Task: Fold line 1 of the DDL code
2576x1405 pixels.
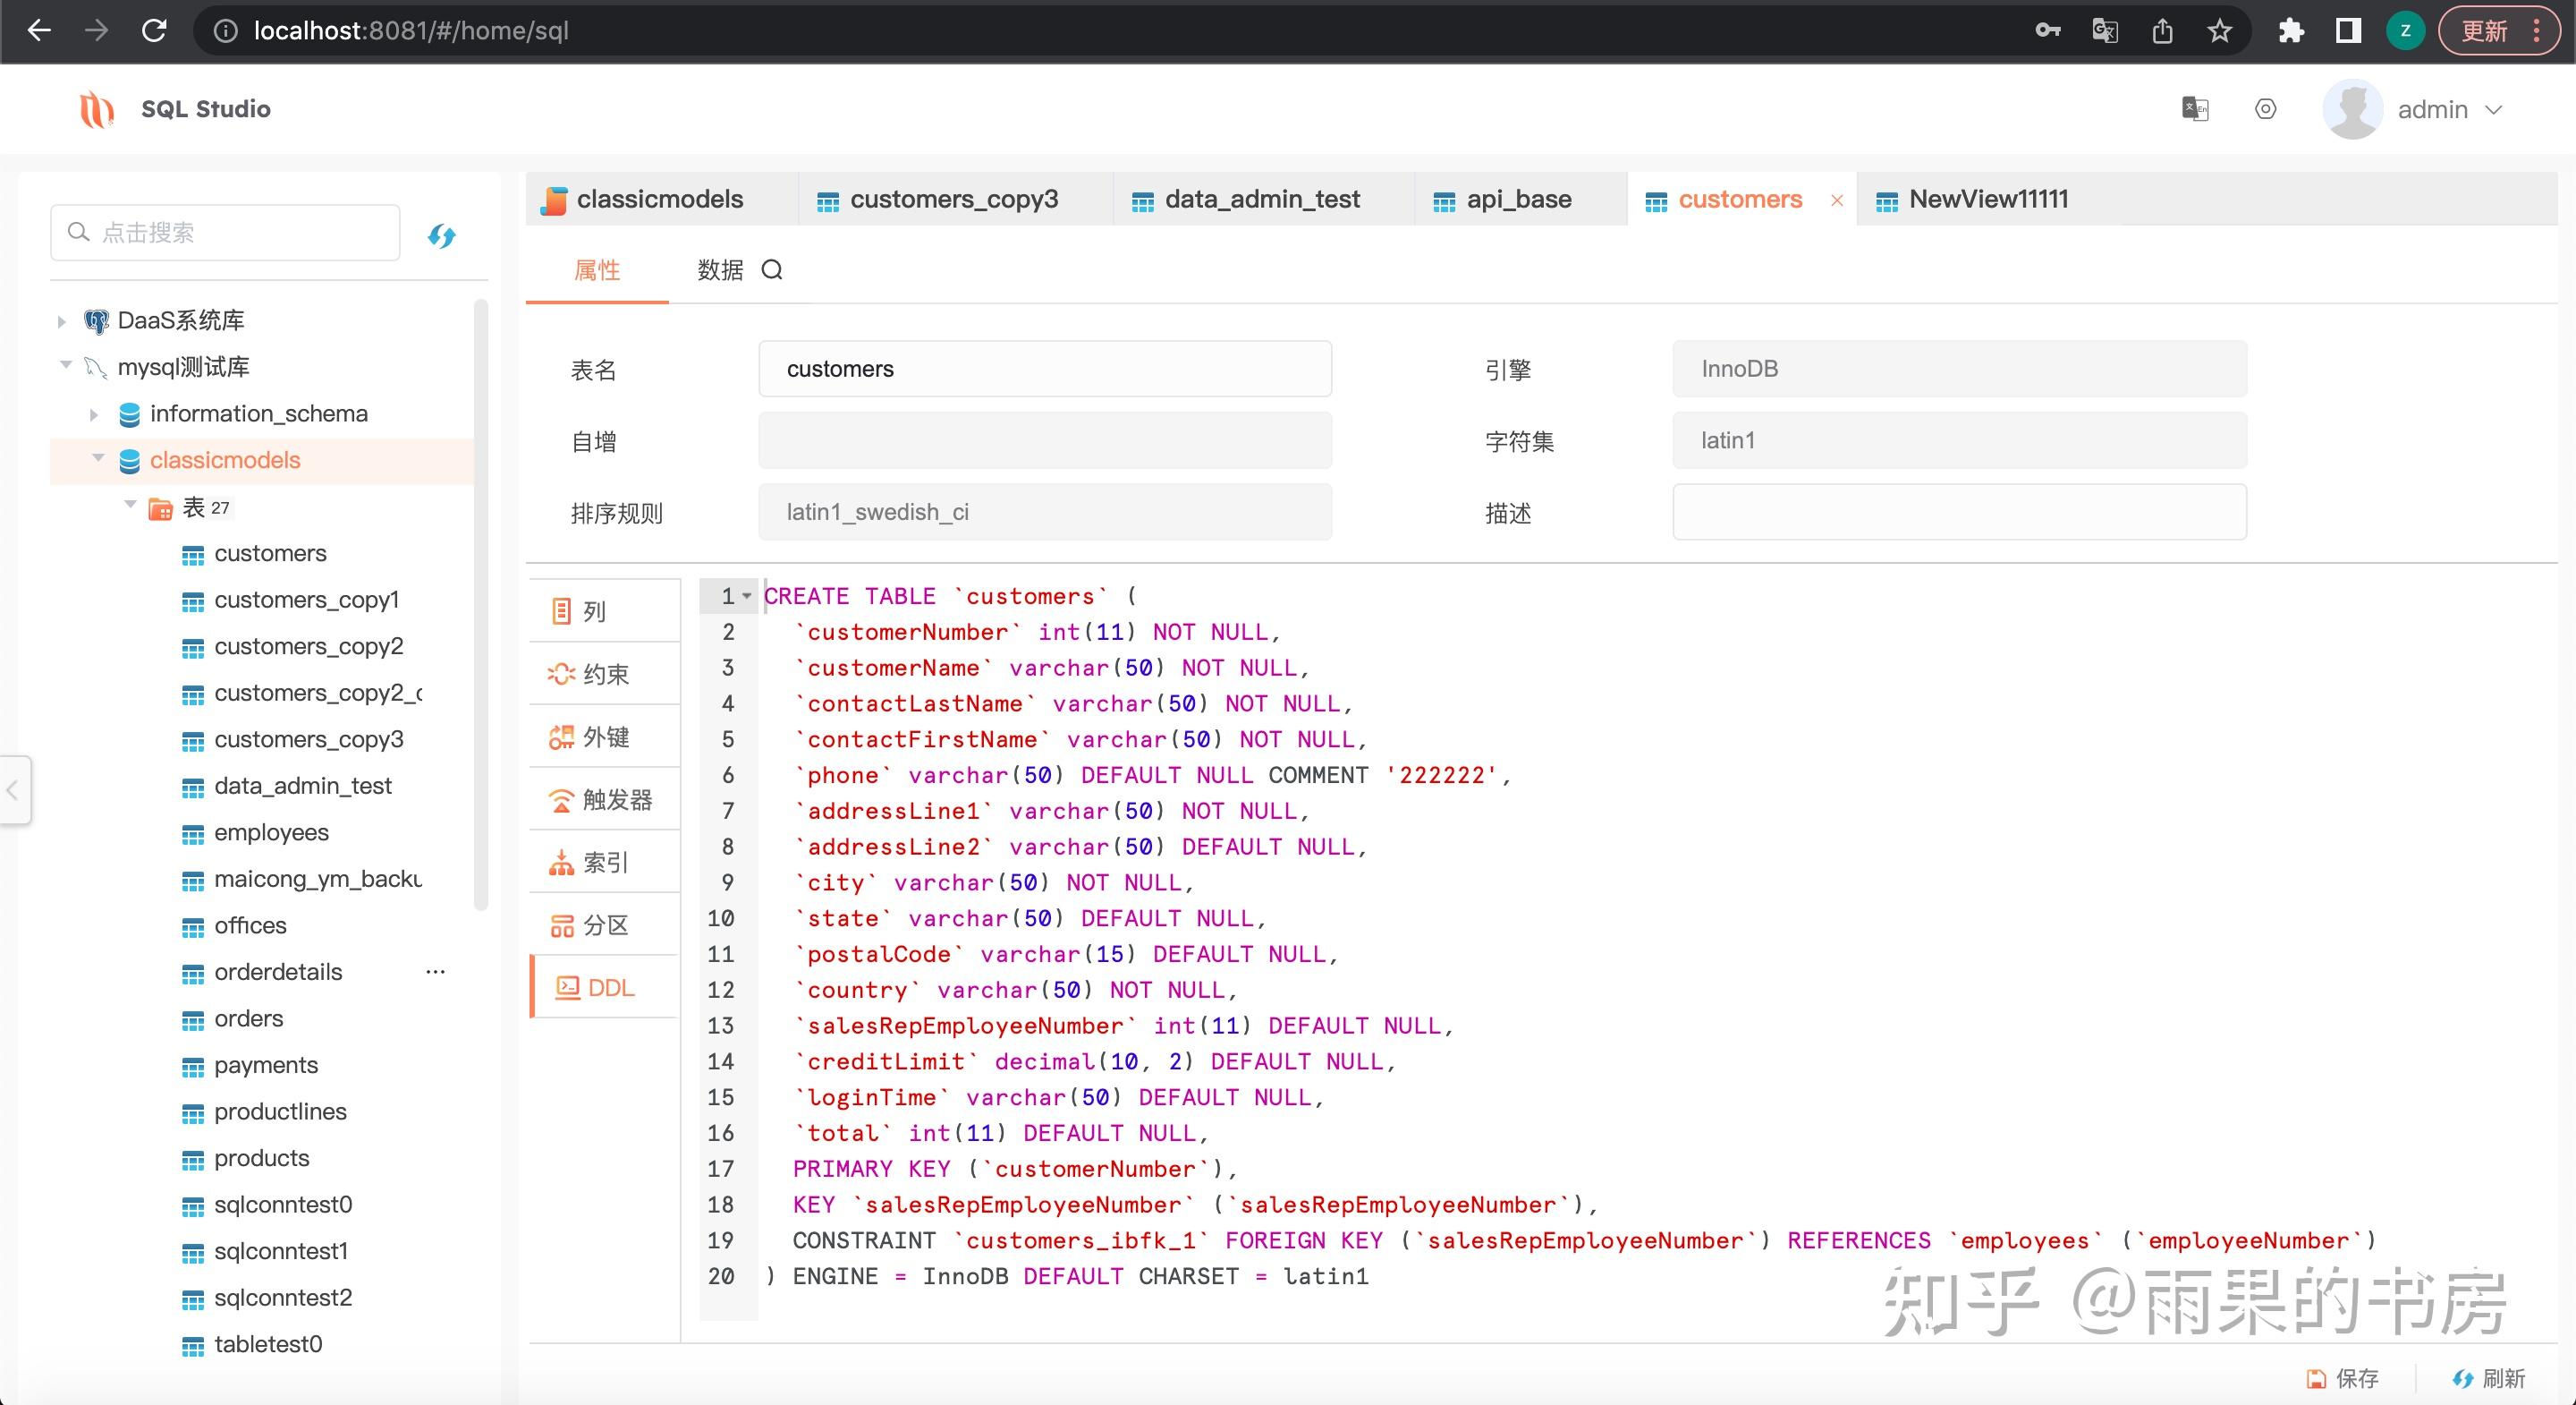Action: tap(747, 596)
